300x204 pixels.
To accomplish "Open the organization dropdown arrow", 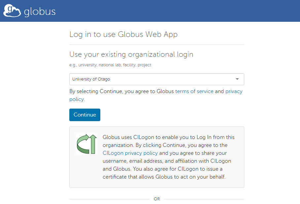I will [x=237, y=79].
